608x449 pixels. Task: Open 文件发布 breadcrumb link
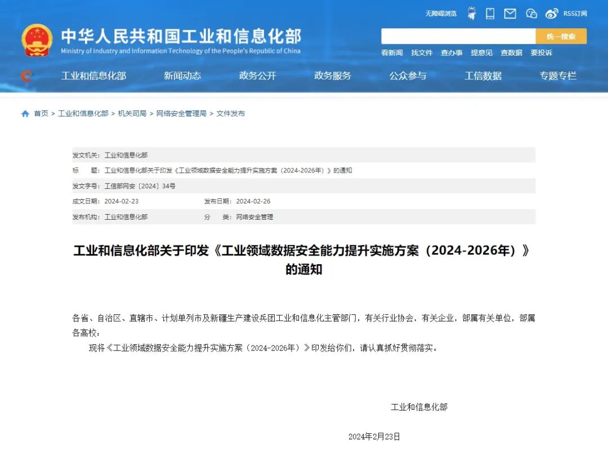click(x=230, y=113)
